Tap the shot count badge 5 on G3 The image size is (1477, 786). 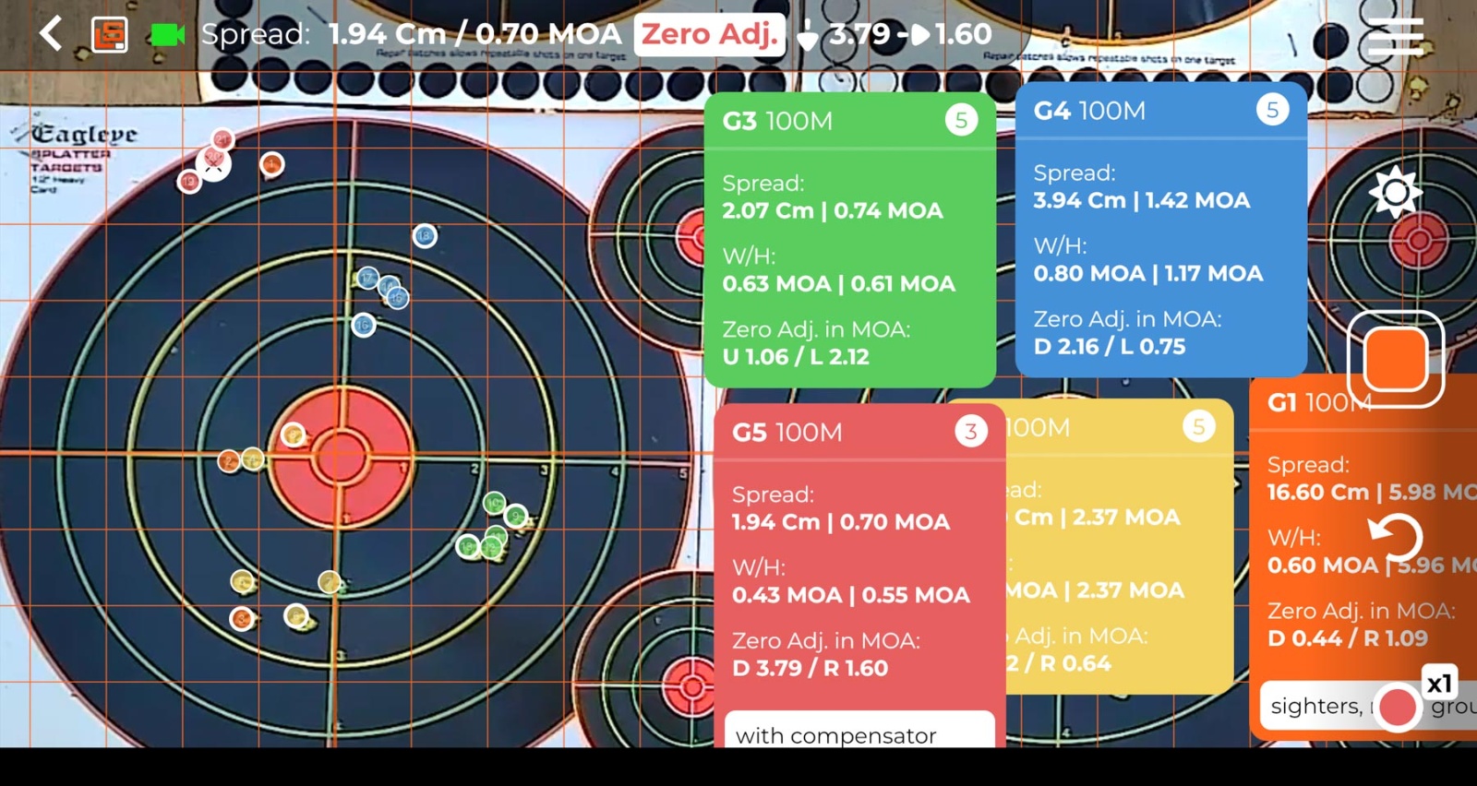(x=961, y=120)
